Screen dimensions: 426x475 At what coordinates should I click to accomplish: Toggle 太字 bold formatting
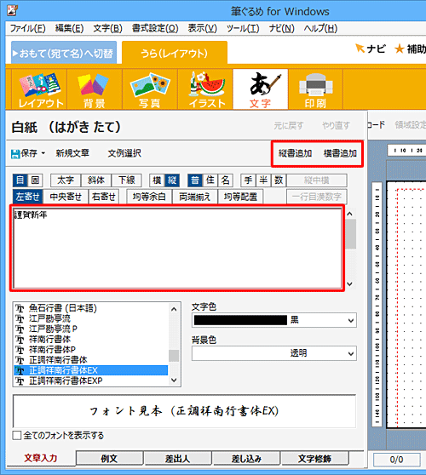[66, 180]
